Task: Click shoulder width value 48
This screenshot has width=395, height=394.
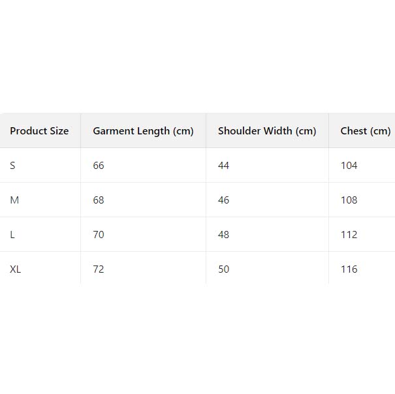Action: (x=224, y=235)
